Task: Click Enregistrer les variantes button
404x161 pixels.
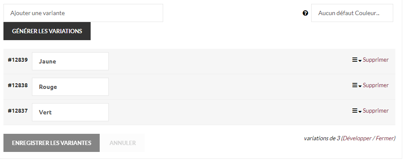Action: [x=51, y=143]
